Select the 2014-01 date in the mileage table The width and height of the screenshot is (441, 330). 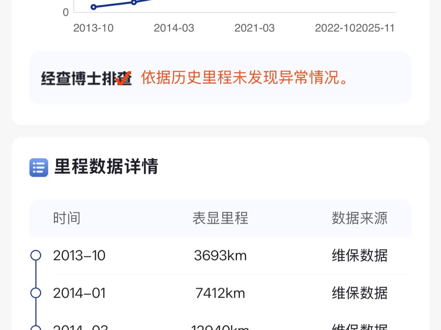[79, 293]
